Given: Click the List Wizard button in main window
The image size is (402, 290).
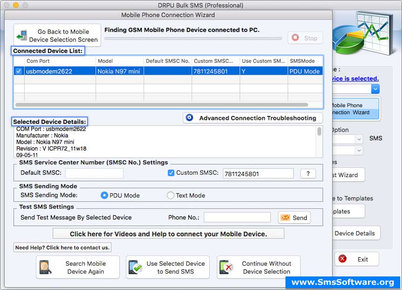Looking at the screenshot, I should (x=348, y=175).
